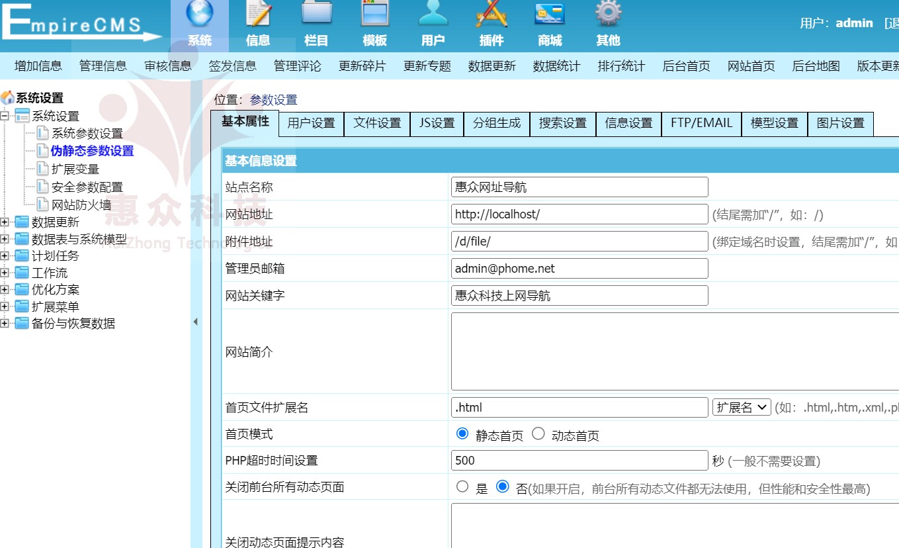Click the folder icon of 备份与恢复数据

[x=22, y=323]
